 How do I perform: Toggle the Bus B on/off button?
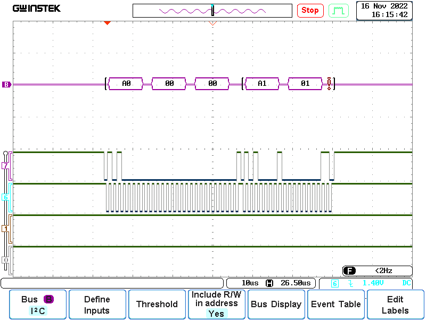click(x=37, y=305)
